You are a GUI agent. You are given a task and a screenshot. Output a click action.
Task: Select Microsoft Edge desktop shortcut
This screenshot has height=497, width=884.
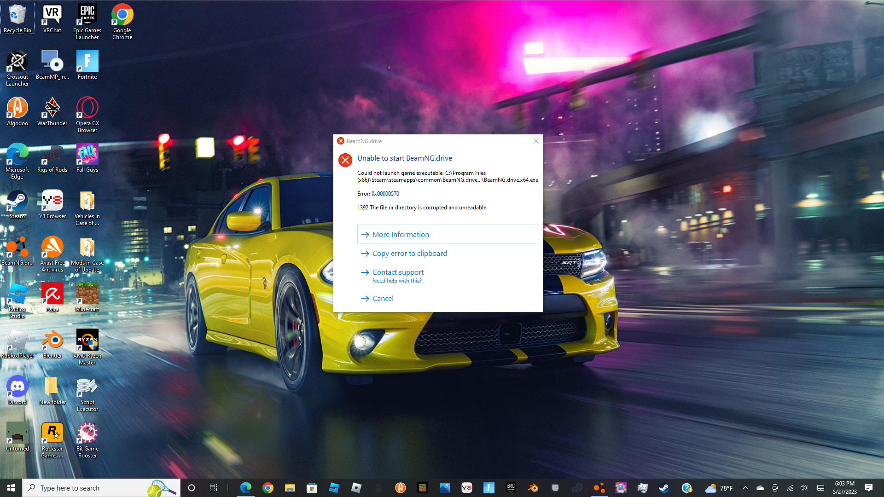17,161
